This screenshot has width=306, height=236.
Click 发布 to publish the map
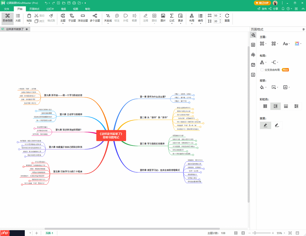pos(262,9)
